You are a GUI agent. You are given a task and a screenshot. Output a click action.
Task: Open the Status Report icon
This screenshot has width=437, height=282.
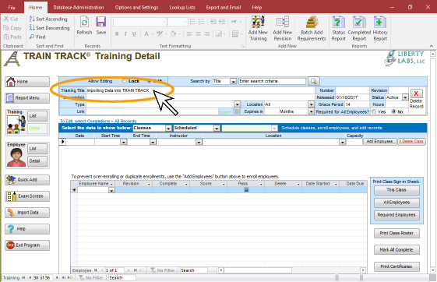[339, 22]
